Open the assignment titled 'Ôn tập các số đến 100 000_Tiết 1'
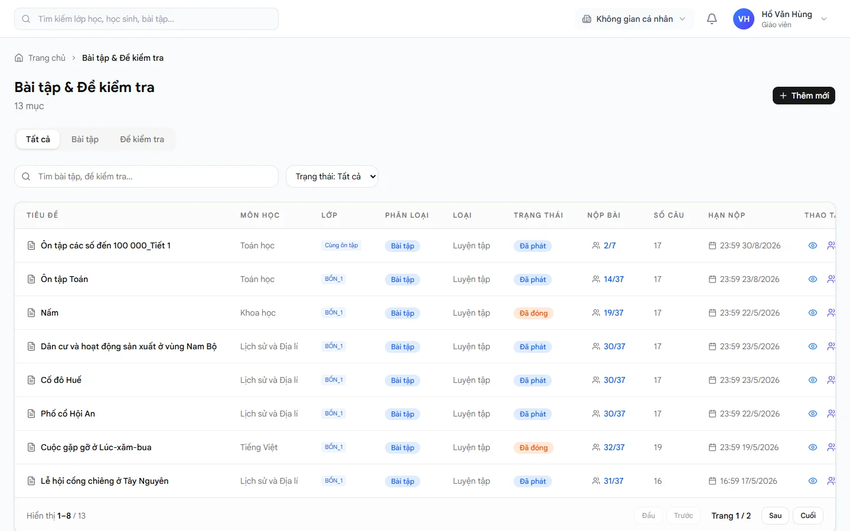The width and height of the screenshot is (850, 531). point(106,245)
